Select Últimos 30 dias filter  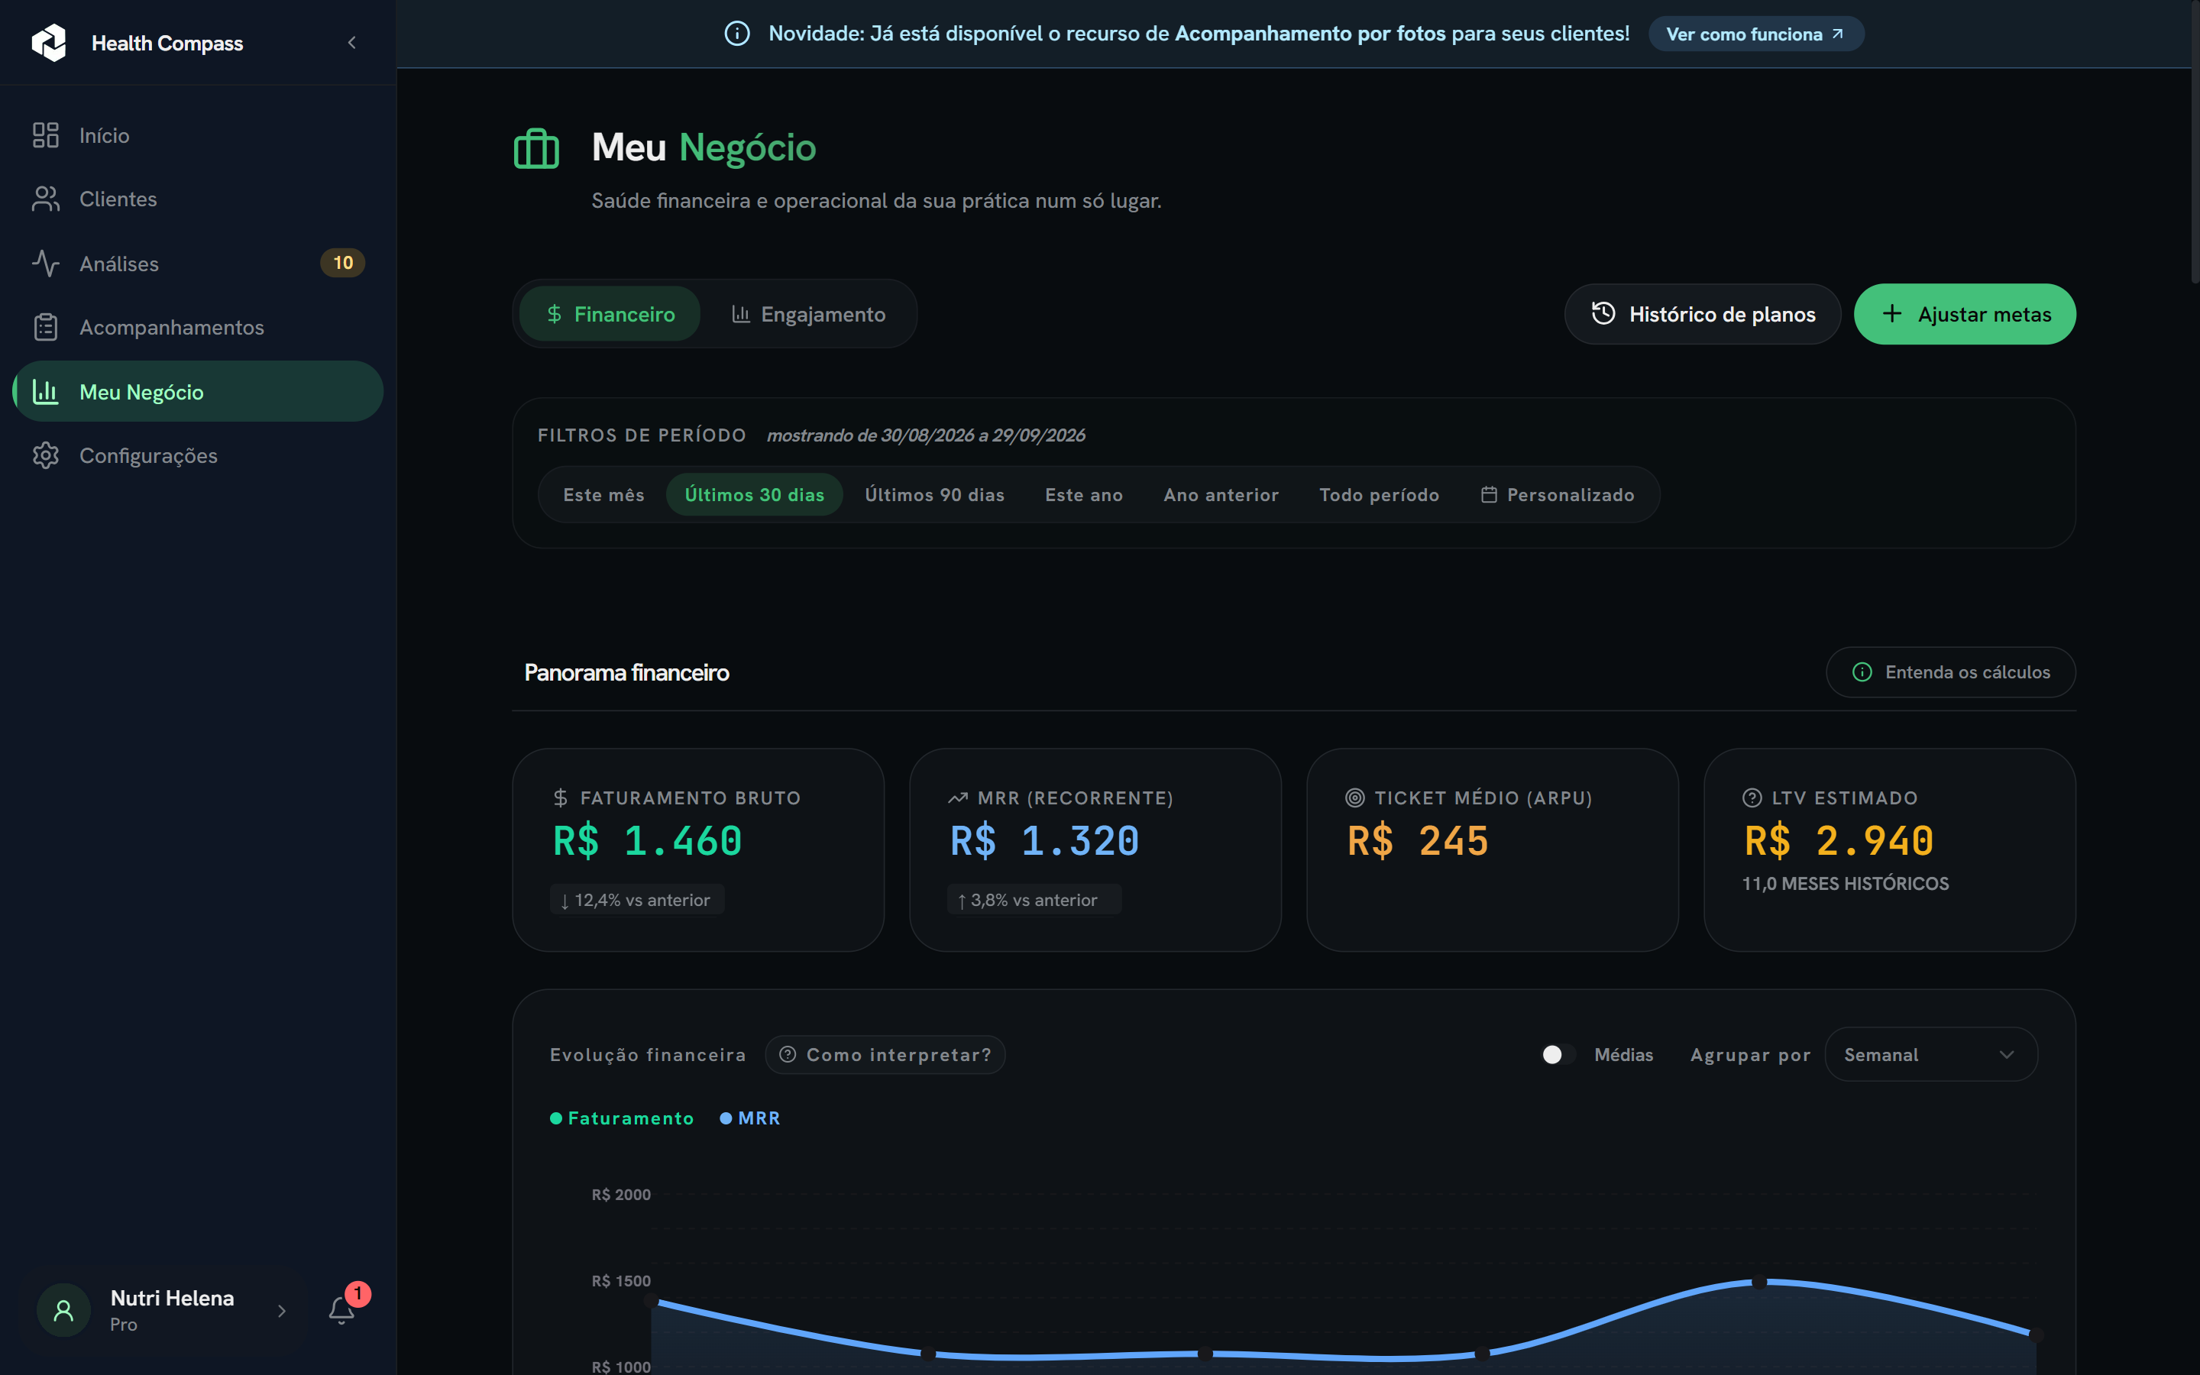(x=755, y=495)
